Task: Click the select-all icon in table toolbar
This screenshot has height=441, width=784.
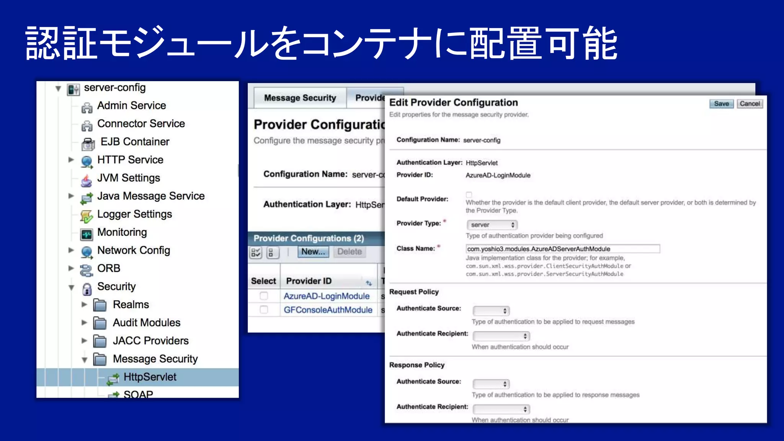Action: click(x=256, y=252)
